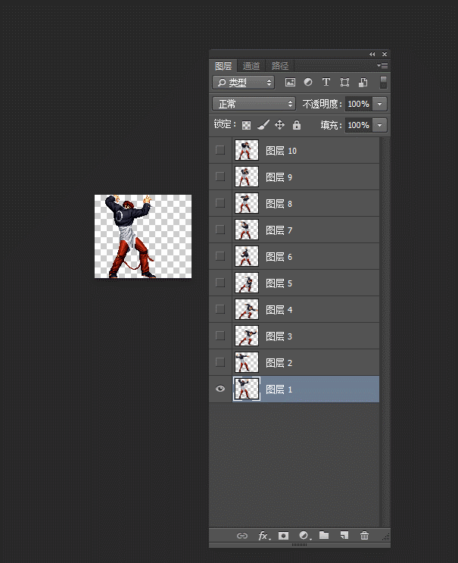
Task: Select the 图层 3 layer name
Action: pyautogui.click(x=279, y=336)
